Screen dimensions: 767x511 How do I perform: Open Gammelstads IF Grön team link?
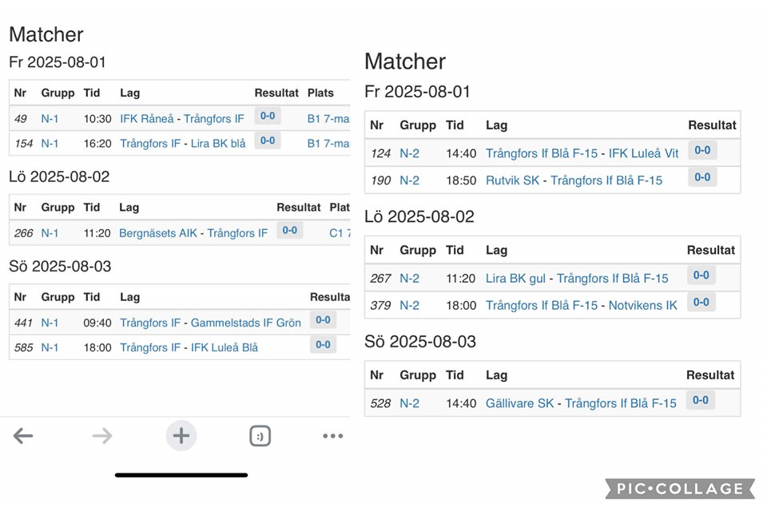point(246,323)
